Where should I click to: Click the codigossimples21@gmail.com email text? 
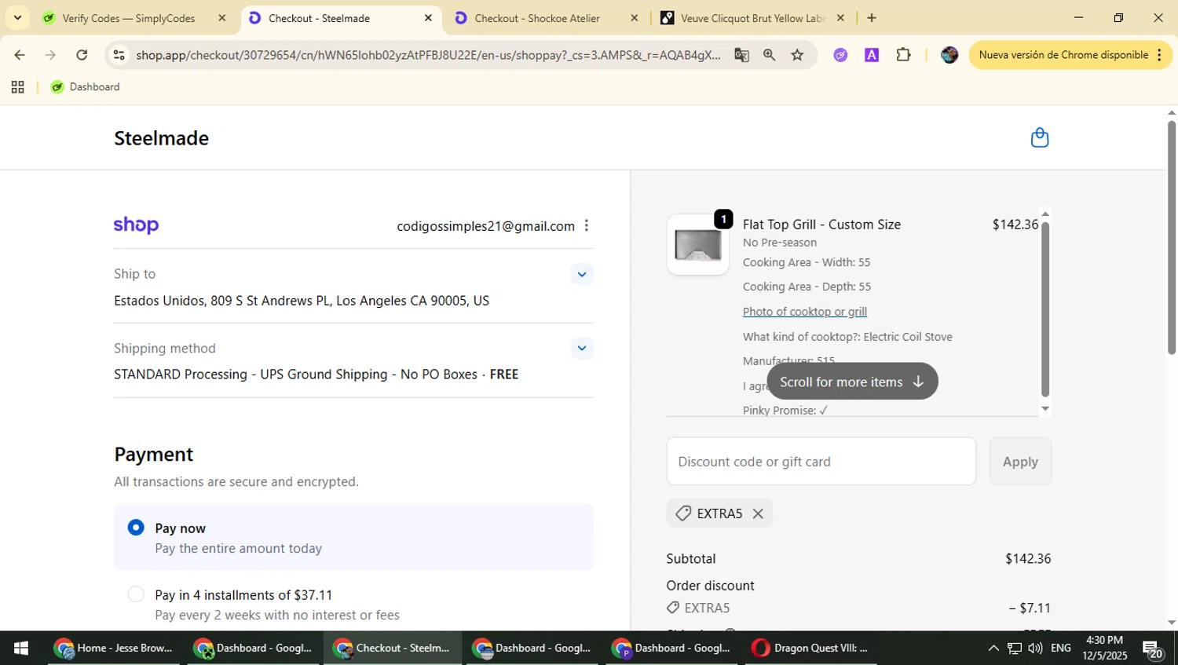tap(485, 226)
